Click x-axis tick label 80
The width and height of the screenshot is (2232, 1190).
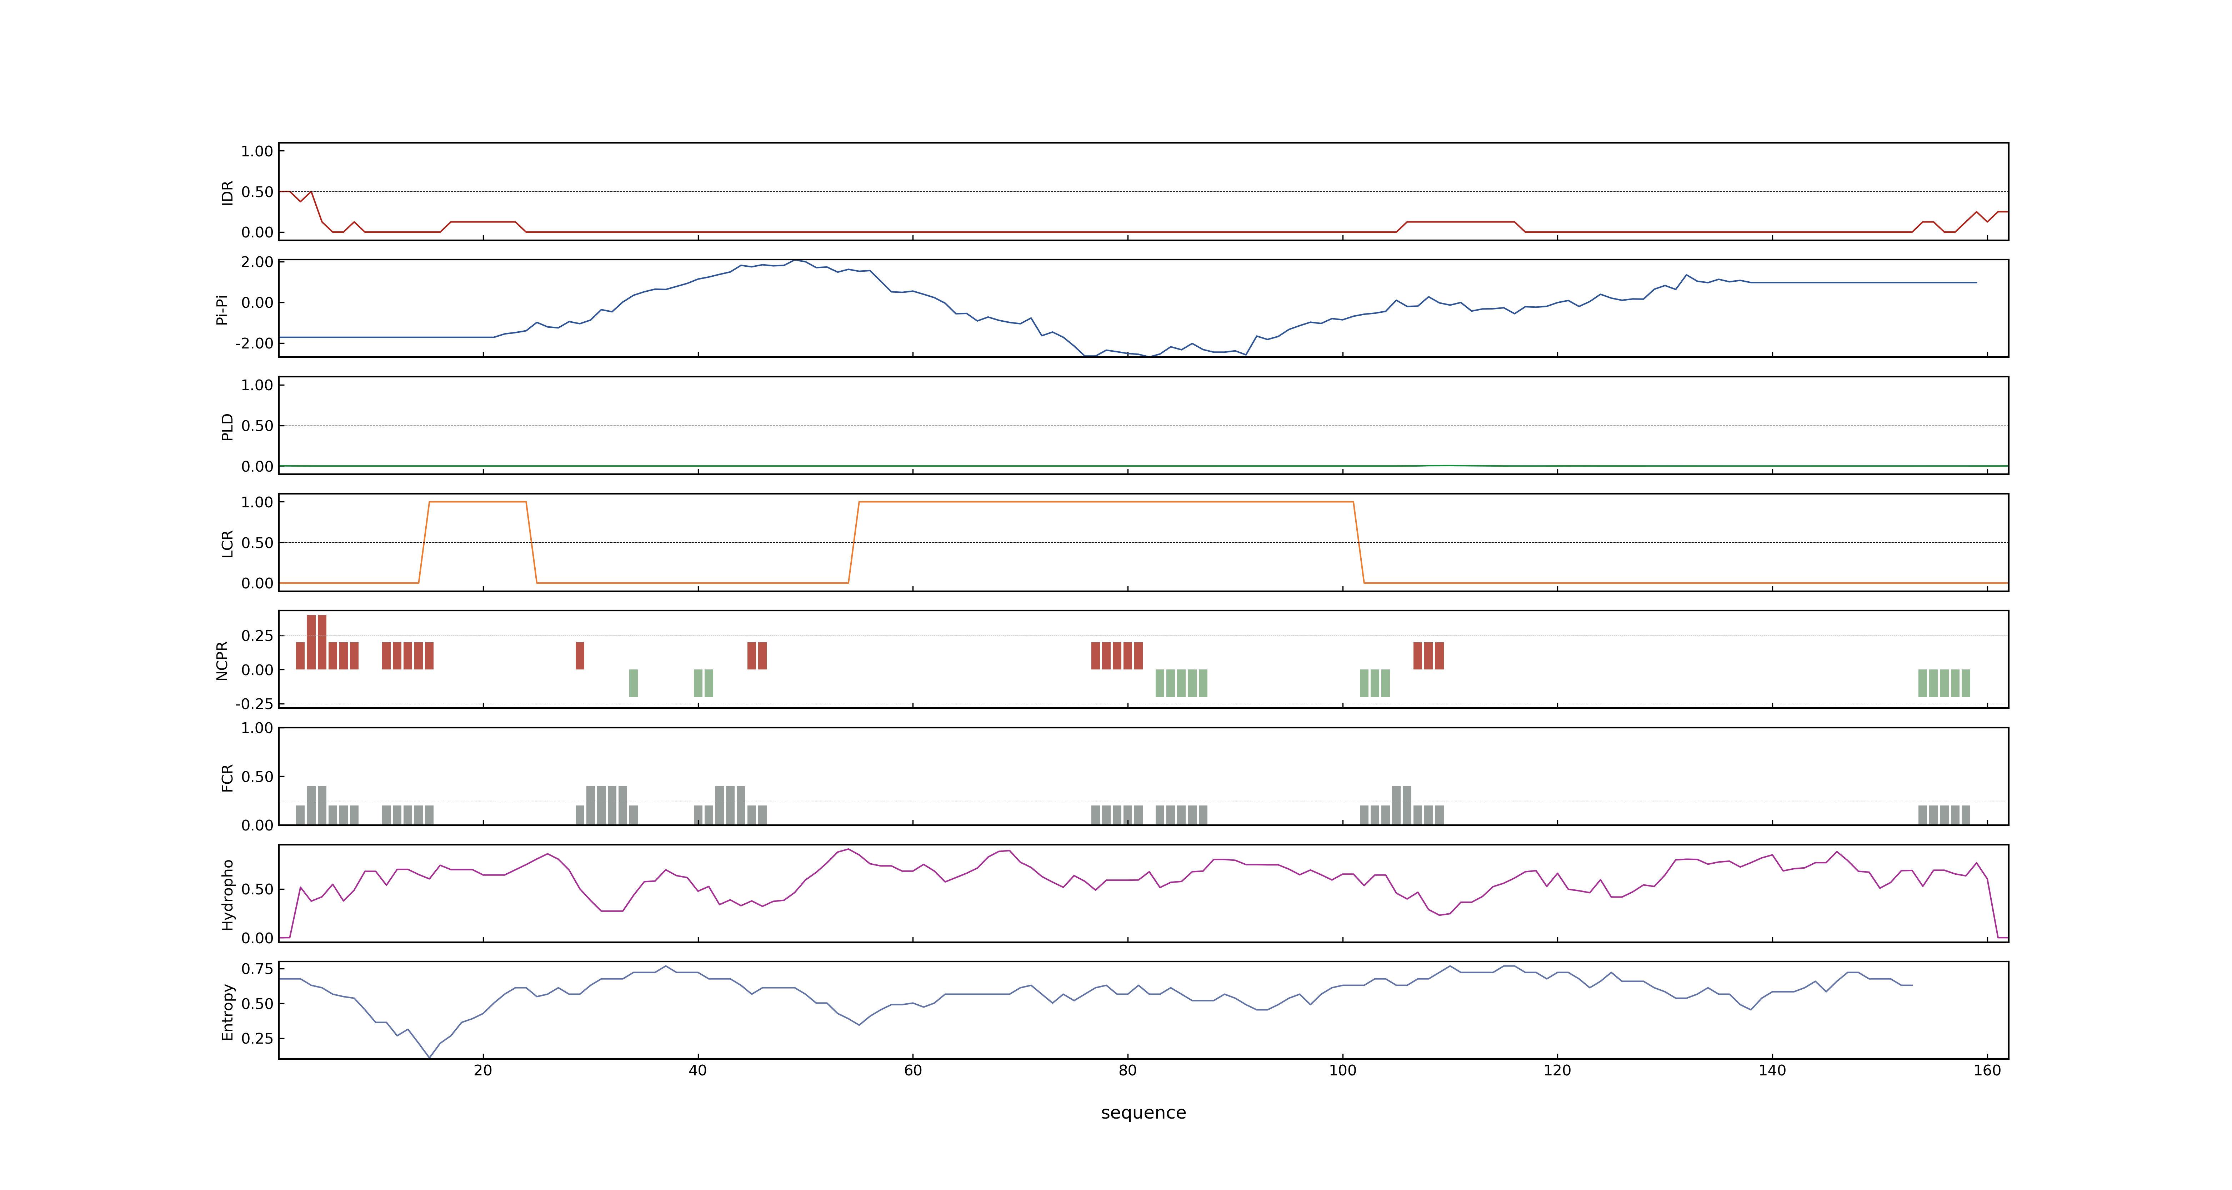pos(1127,1070)
